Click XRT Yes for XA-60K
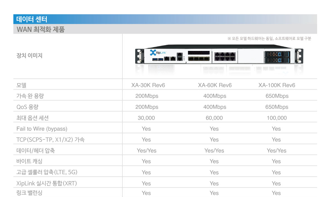This screenshot has width=331, height=197. pyautogui.click(x=214, y=183)
